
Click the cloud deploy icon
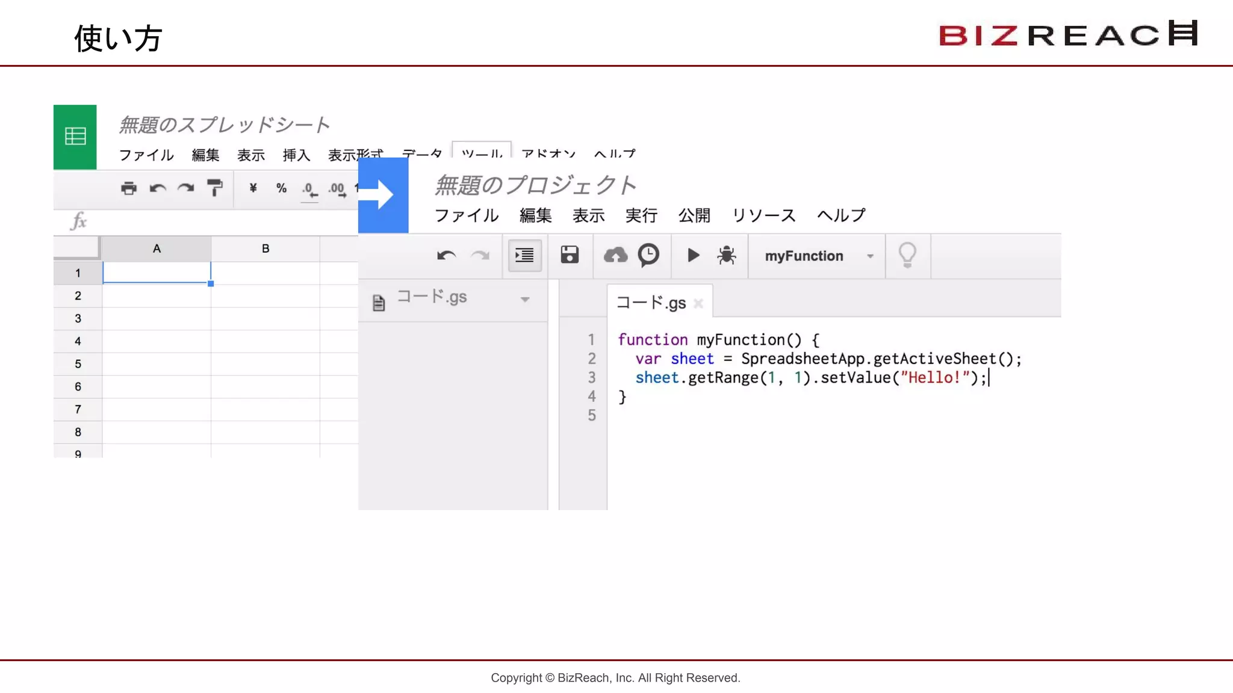(x=615, y=256)
